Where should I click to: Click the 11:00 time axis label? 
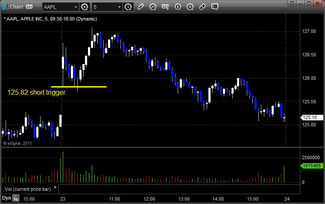114,199
